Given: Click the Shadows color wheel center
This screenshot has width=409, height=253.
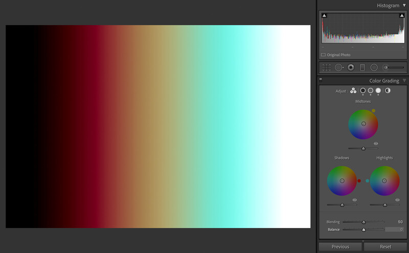Looking at the screenshot, I should pos(342,181).
